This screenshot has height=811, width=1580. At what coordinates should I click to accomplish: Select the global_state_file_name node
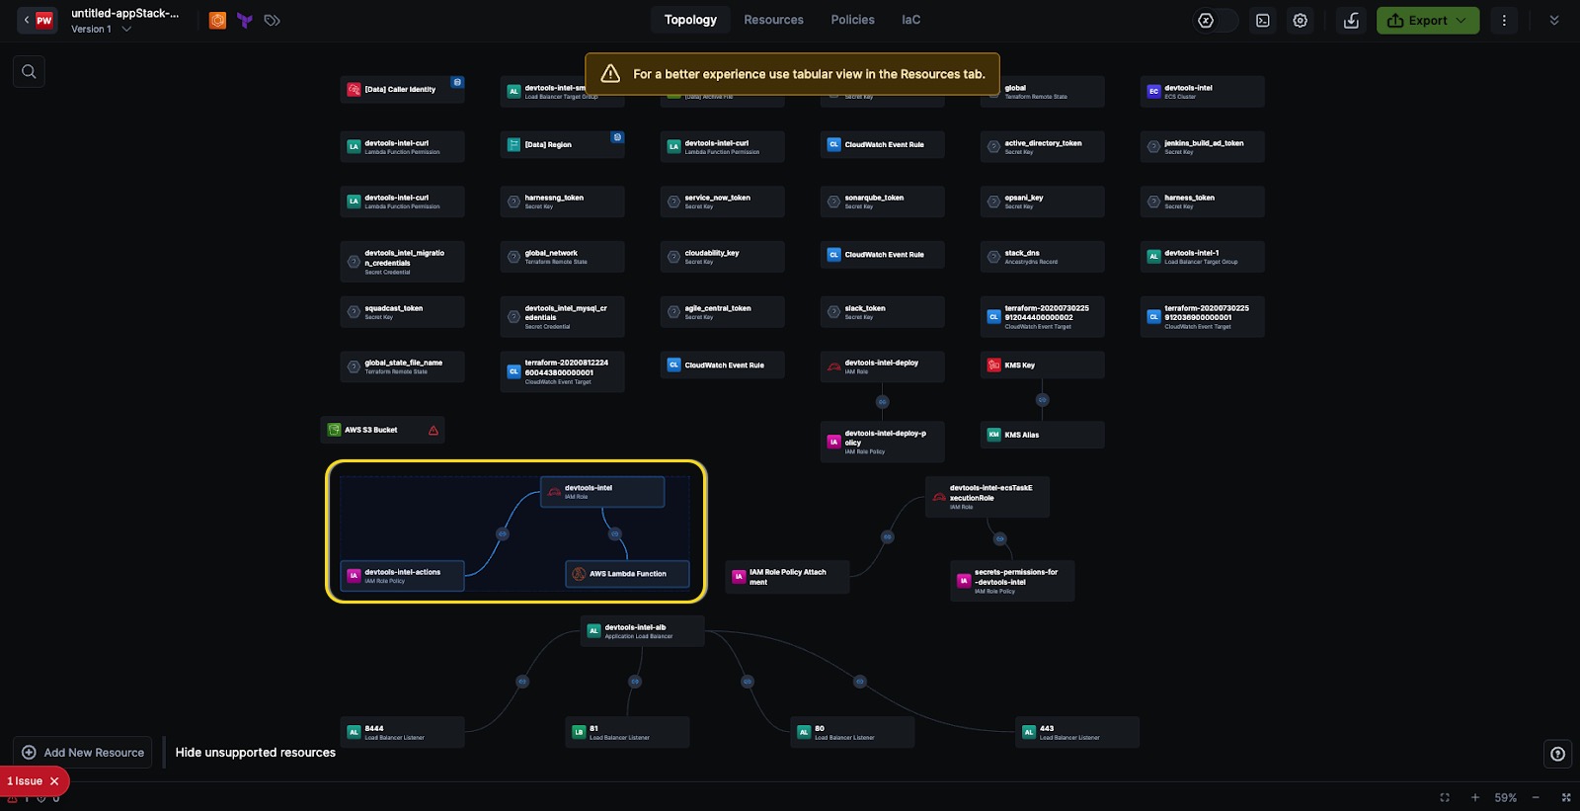pyautogui.click(x=402, y=366)
